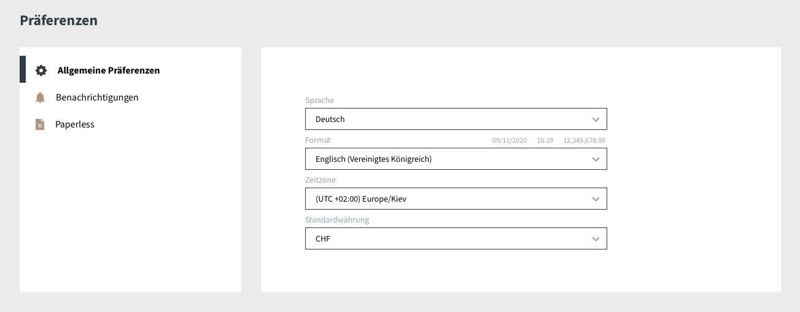800x312 pixels.
Task: Click the chevron arrow in the Sprache field
Action: click(595, 120)
